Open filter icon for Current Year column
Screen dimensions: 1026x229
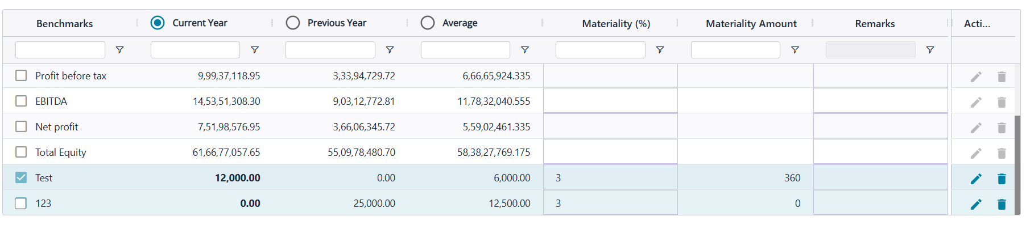(255, 50)
